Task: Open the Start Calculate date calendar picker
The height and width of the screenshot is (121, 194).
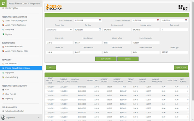Action: coord(100,20)
